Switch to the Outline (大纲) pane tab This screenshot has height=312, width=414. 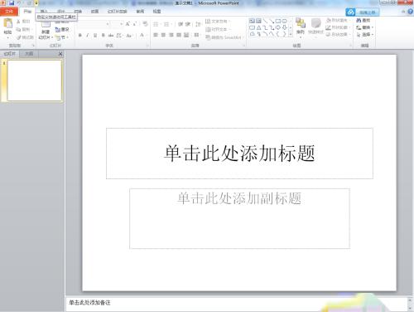click(29, 54)
